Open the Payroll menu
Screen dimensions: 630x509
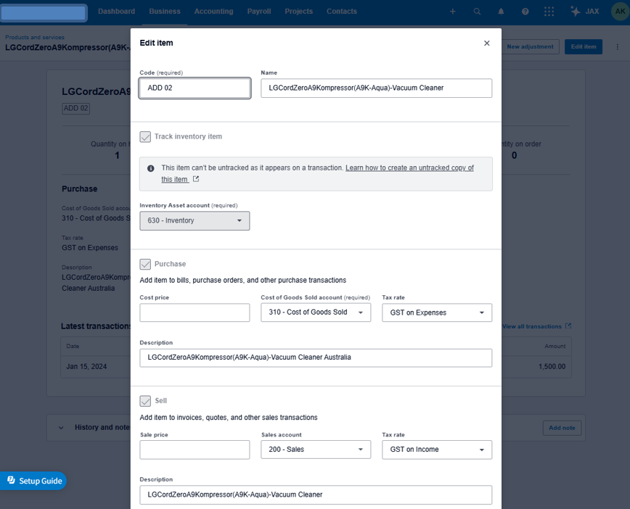(x=259, y=12)
